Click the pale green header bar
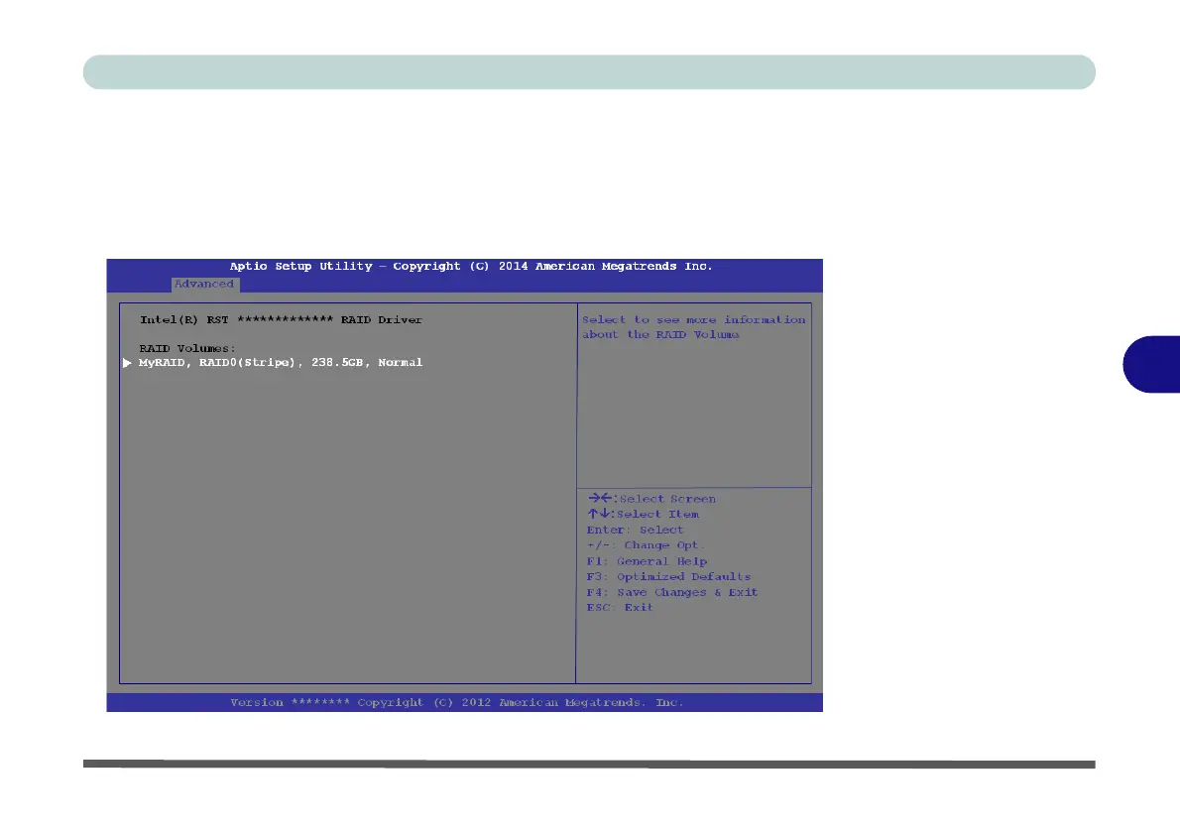The height and width of the screenshot is (831, 1180). point(589,72)
